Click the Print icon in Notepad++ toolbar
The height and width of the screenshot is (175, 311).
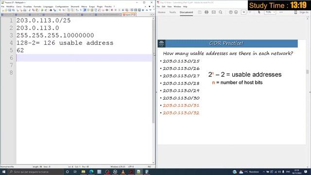point(25,10)
